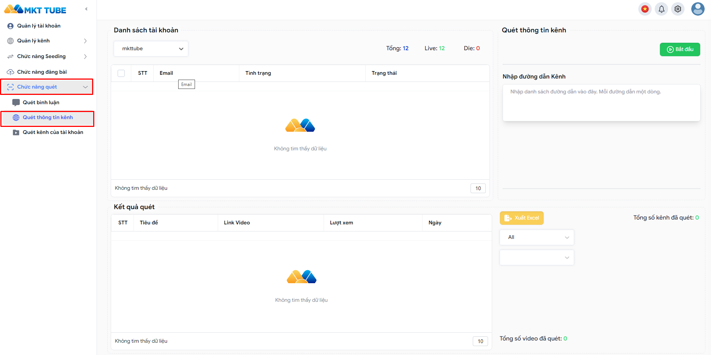This screenshot has width=711, height=355.
Task: Click the Die: 0 count
Action: pyautogui.click(x=472, y=48)
